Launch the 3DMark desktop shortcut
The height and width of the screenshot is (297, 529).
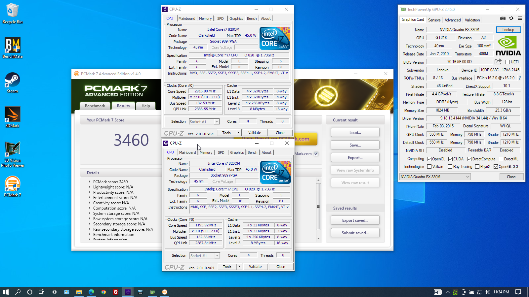(13, 117)
